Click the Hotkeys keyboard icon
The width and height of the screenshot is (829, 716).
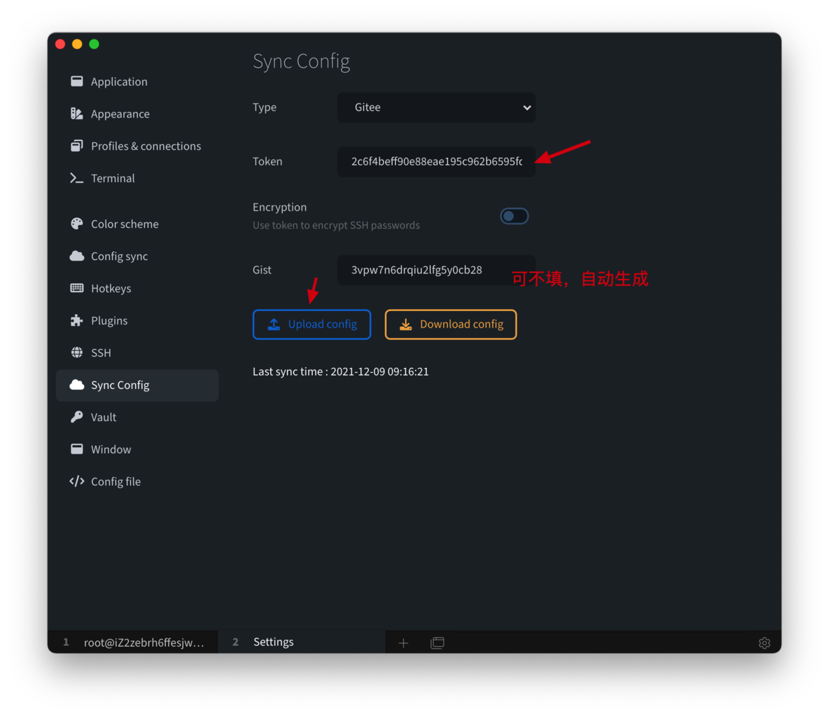[77, 288]
